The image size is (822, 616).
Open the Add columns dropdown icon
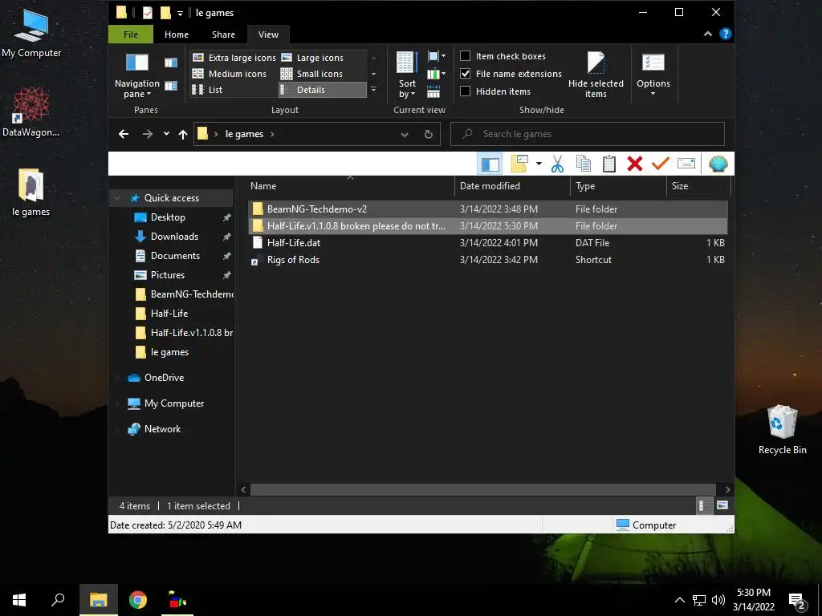pyautogui.click(x=437, y=74)
